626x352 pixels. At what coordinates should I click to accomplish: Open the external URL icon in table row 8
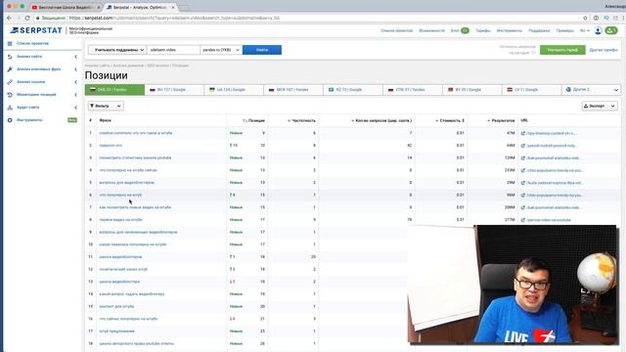pyautogui.click(x=523, y=220)
